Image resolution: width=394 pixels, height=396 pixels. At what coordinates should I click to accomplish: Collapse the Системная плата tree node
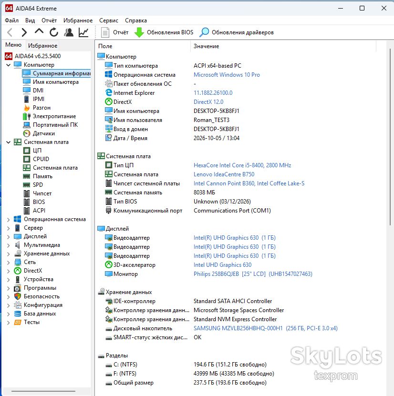8,142
